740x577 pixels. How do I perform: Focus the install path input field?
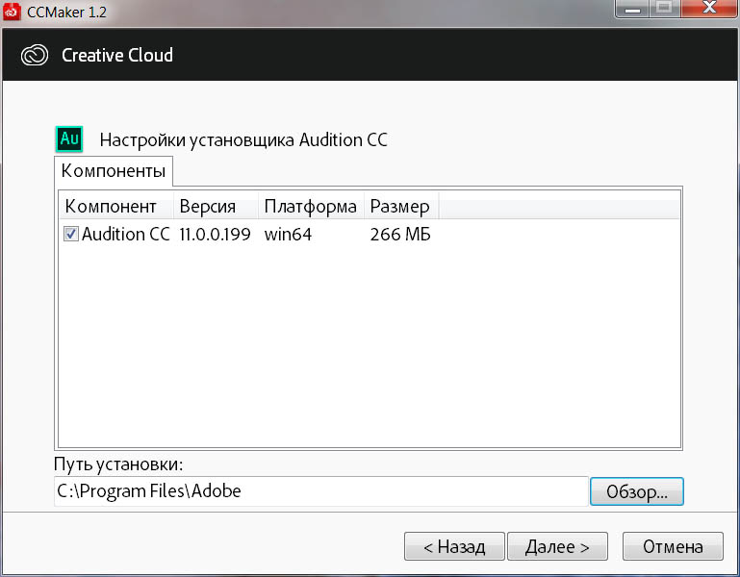[x=320, y=491]
